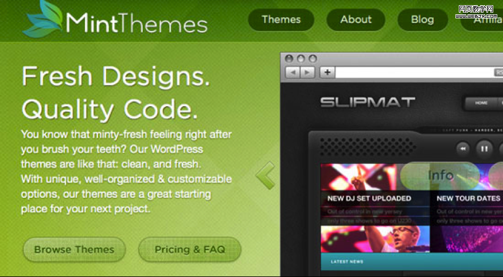Click the MintThemes logo text
The width and height of the screenshot is (503, 277).
coord(137,23)
